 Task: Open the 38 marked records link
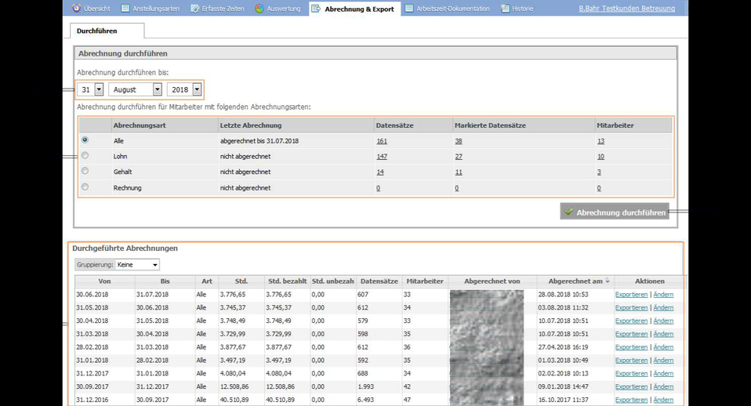459,141
